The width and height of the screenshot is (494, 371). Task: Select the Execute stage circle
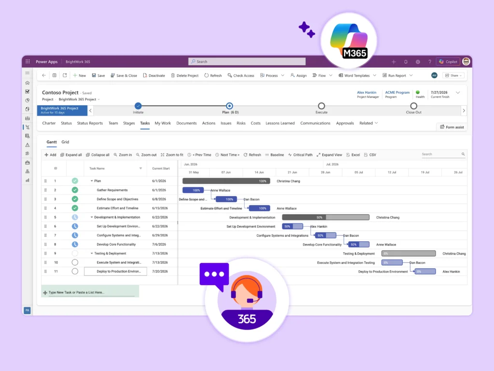tap(321, 106)
